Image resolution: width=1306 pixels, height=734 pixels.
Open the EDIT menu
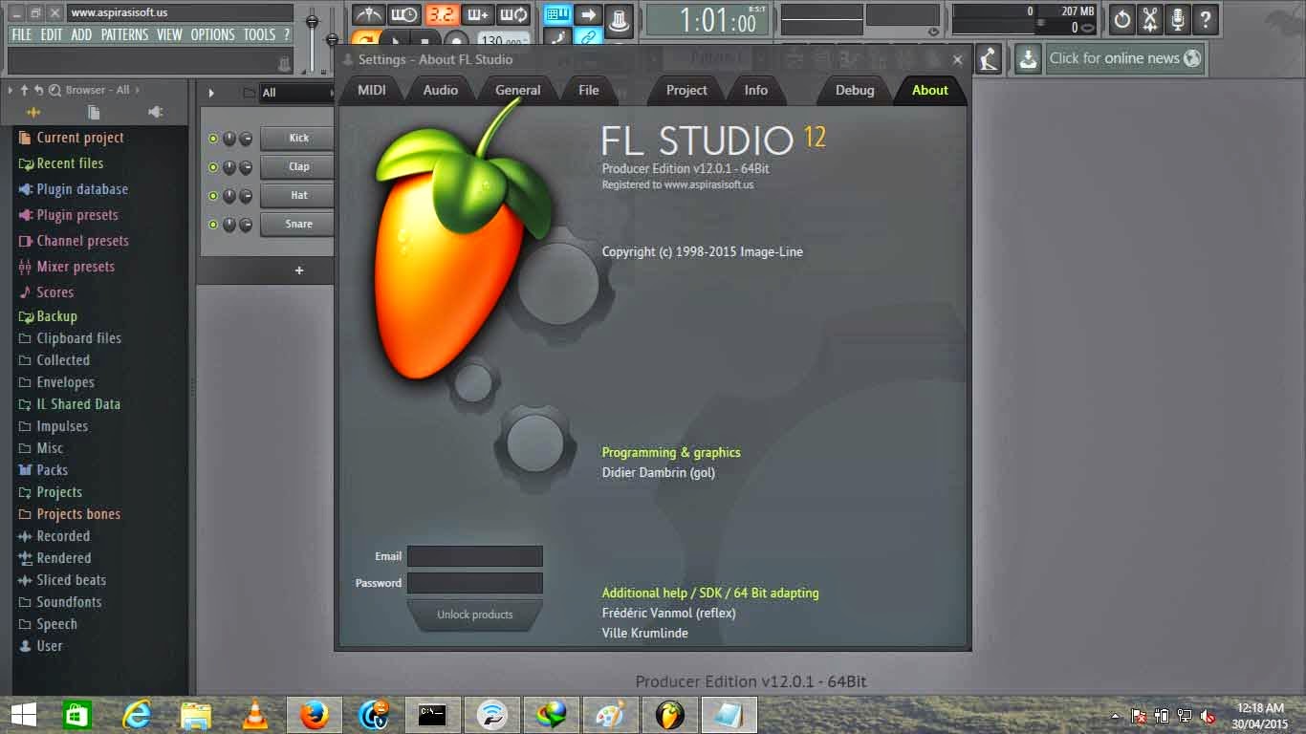[x=52, y=34]
